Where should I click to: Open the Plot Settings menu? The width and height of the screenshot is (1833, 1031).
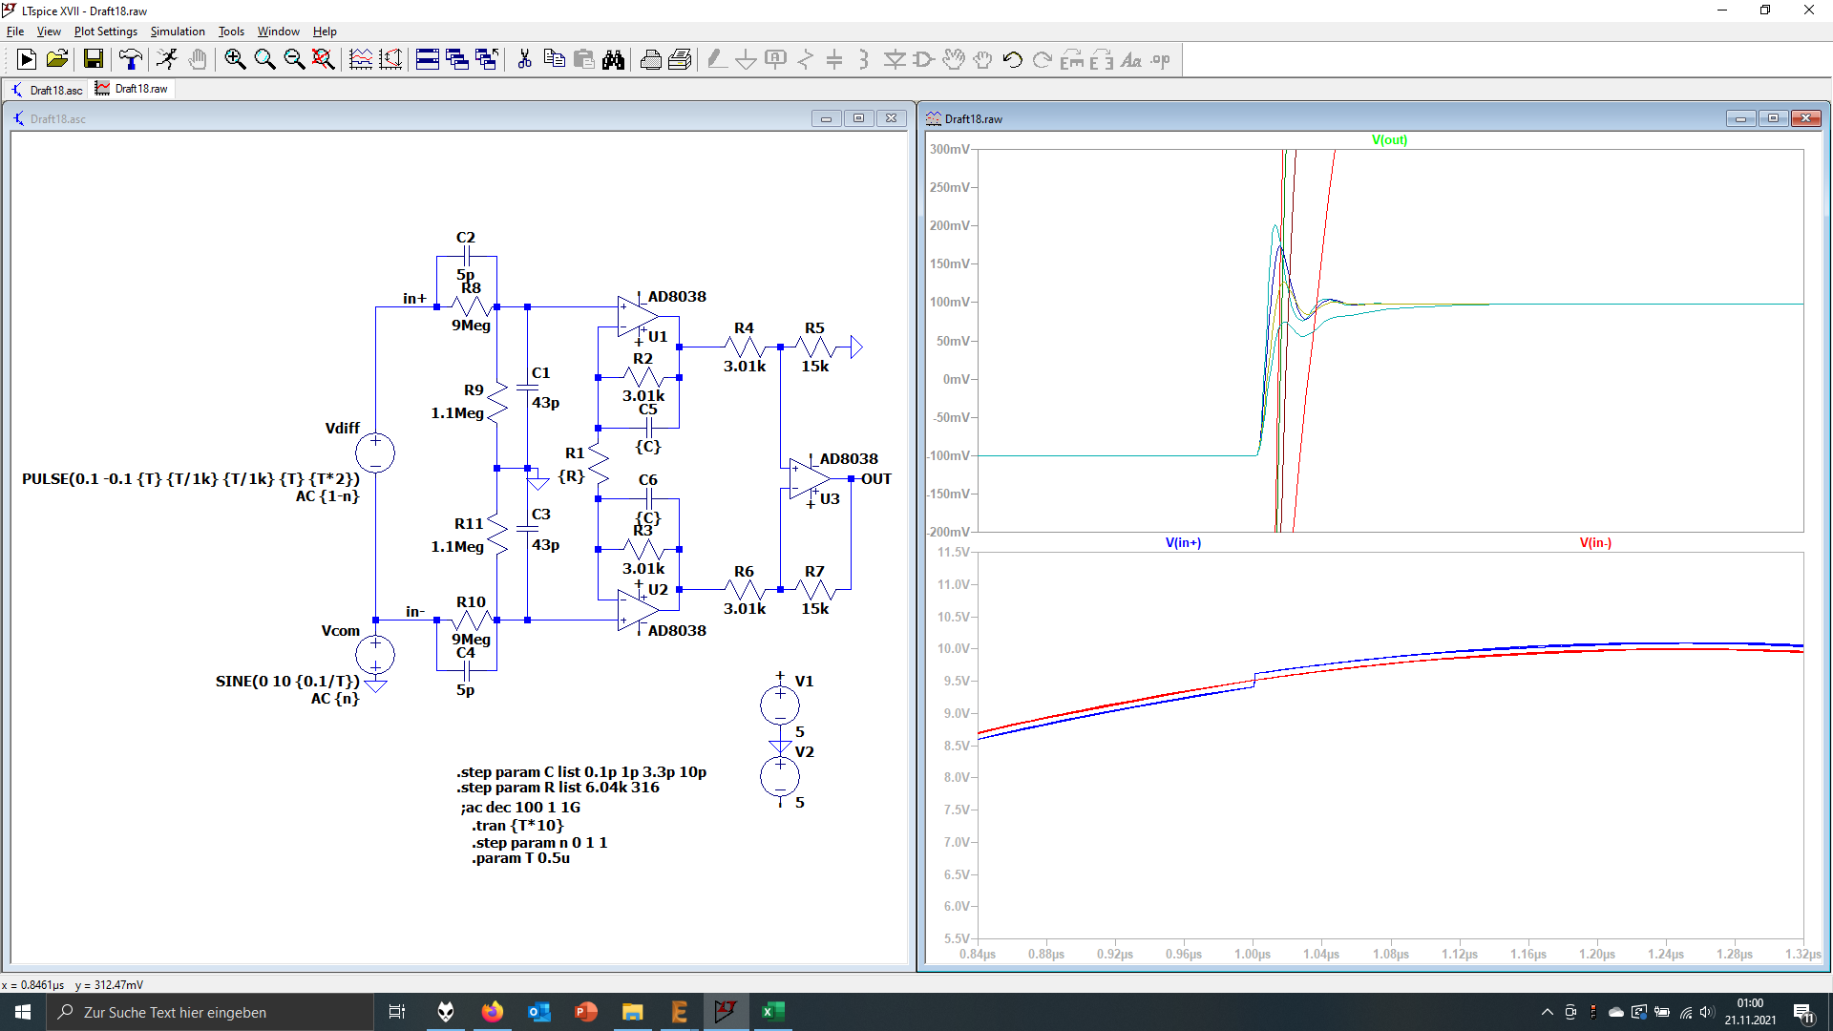pos(106,32)
